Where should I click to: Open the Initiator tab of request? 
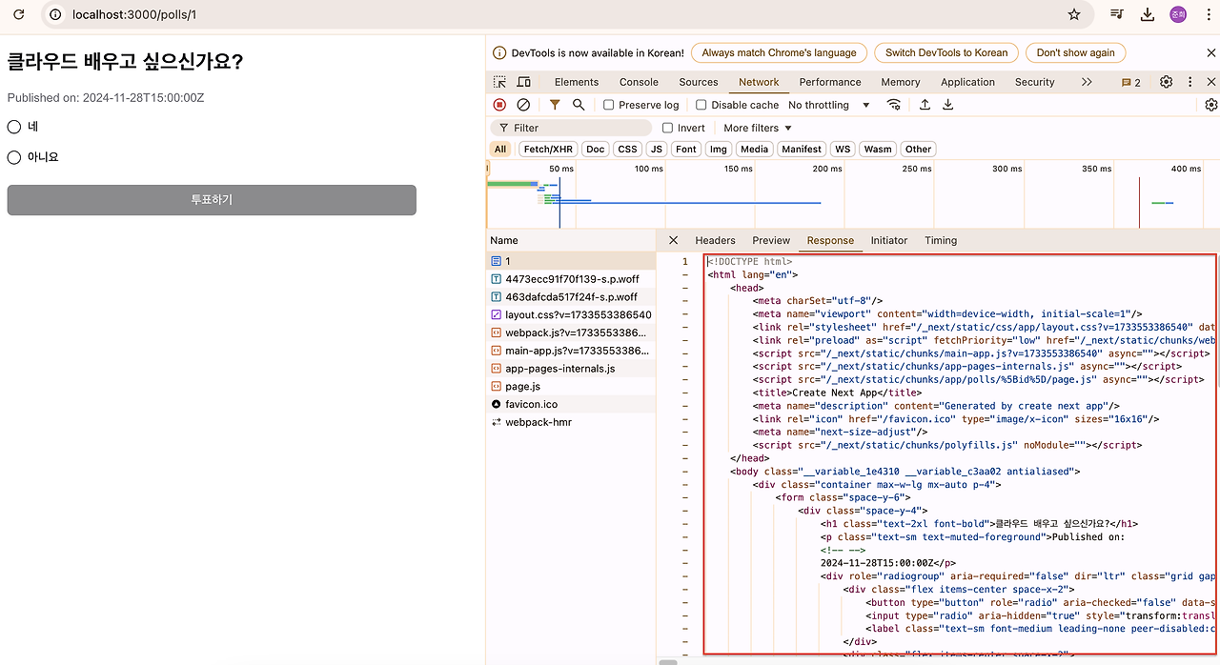coord(889,240)
